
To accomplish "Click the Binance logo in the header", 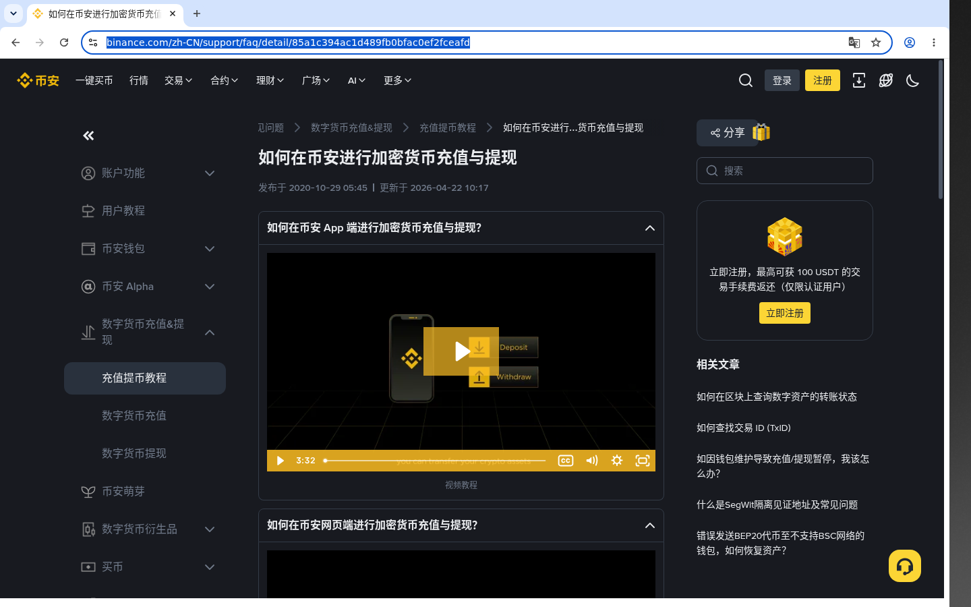I will point(38,80).
